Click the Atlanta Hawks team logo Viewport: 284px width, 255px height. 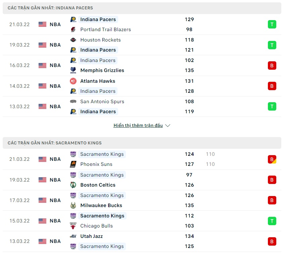point(73,81)
